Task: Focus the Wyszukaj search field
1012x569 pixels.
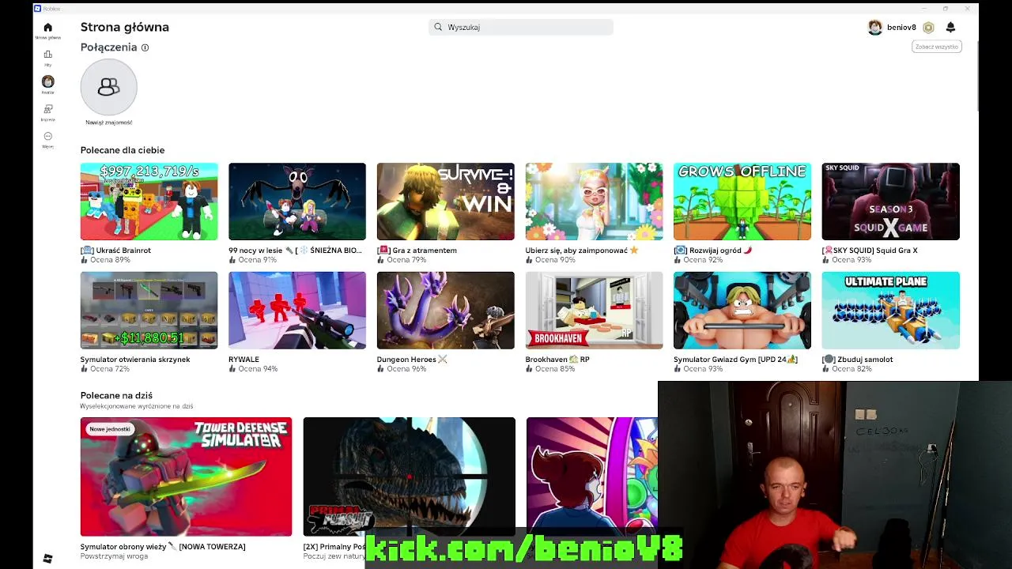Action: [x=521, y=27]
